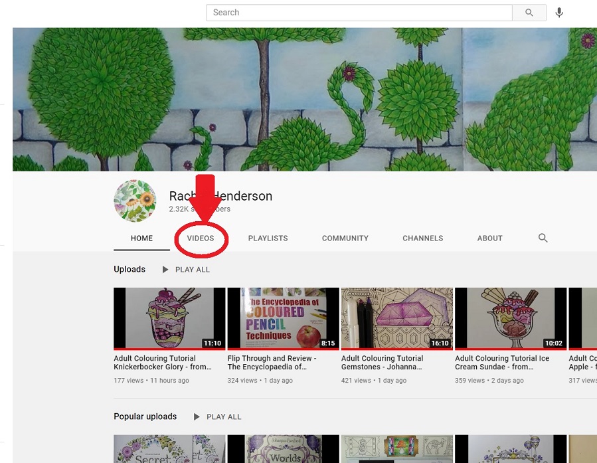Viewport: 597px width, 463px height.
Task: Type in the Search input field
Action: tap(359, 13)
